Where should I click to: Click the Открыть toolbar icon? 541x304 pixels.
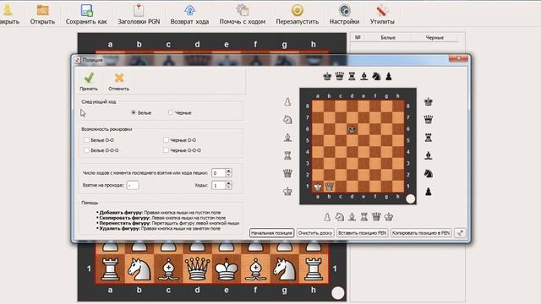[42, 10]
